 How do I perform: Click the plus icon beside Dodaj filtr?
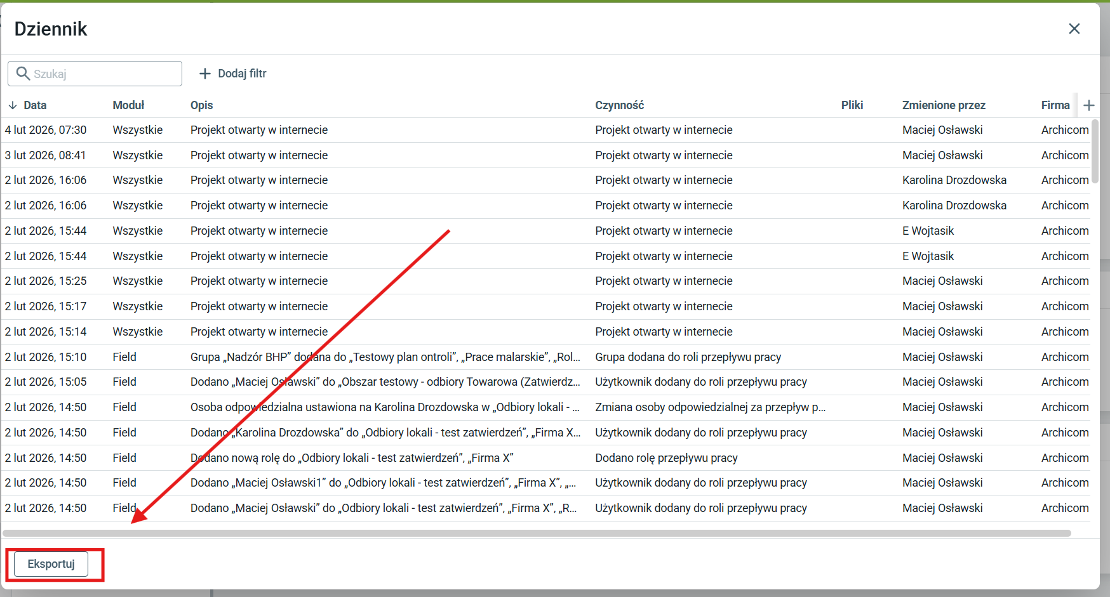(204, 74)
